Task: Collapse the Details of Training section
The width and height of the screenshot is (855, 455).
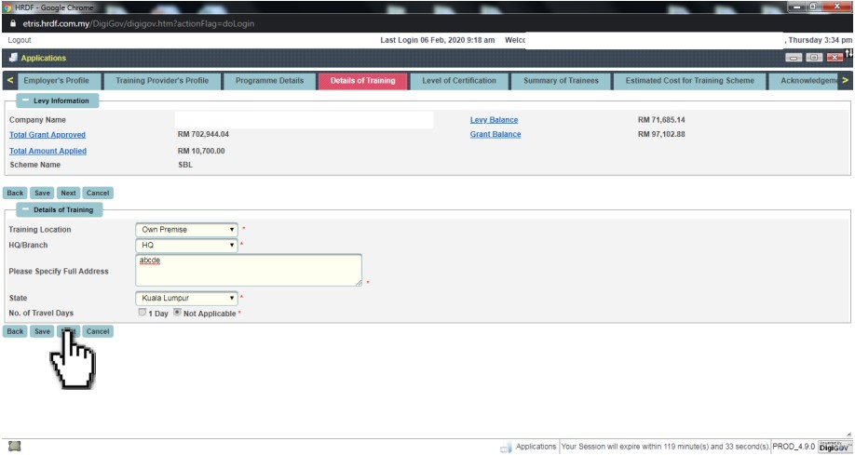Action: pyautogui.click(x=25, y=210)
